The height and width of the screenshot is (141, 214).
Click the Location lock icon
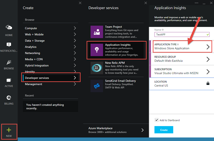208,83
